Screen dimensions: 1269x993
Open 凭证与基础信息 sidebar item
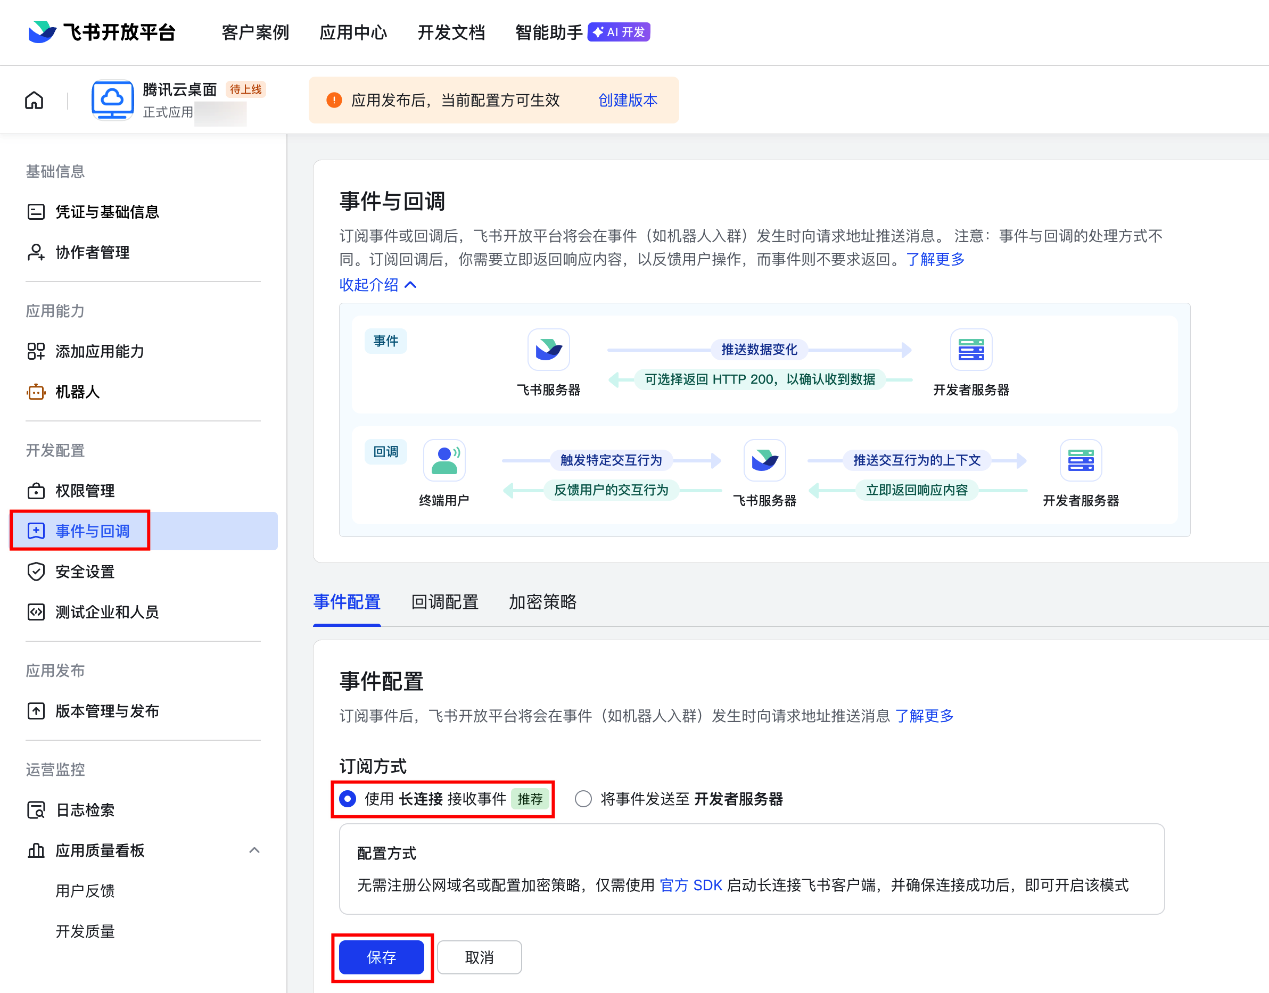click(107, 212)
